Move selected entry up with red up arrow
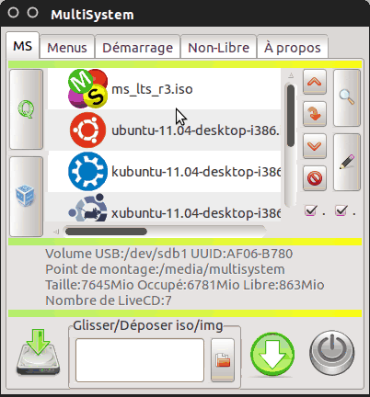The width and height of the screenshot is (370, 397). (315, 82)
